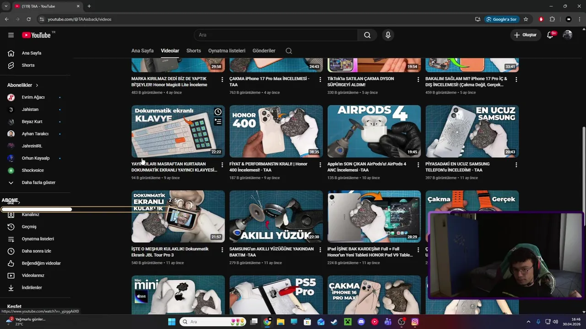Open the Chrome three-dot menu
Image resolution: width=586 pixels, height=329 pixels.
pos(580,19)
